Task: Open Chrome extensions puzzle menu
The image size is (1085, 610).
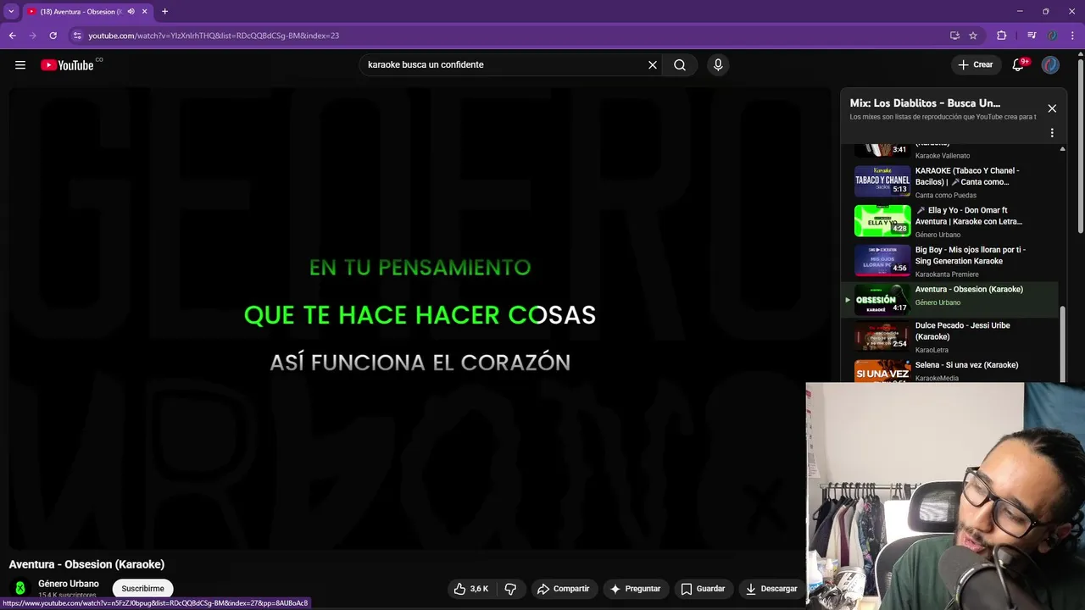Action: (1002, 36)
